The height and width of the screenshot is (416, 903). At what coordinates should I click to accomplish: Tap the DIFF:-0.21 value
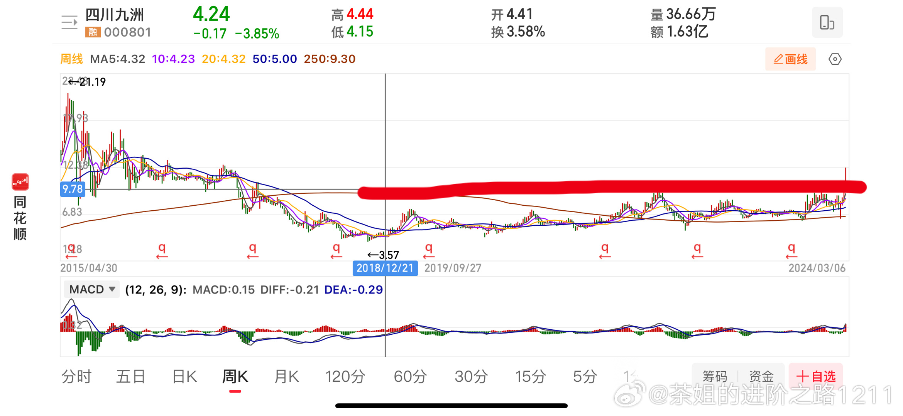[x=289, y=290]
